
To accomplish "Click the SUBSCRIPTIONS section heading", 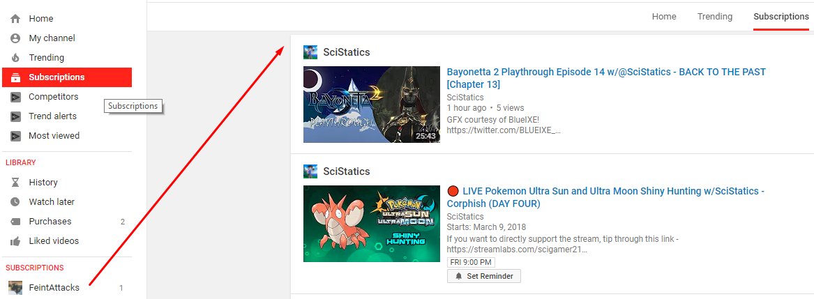I will (x=35, y=268).
